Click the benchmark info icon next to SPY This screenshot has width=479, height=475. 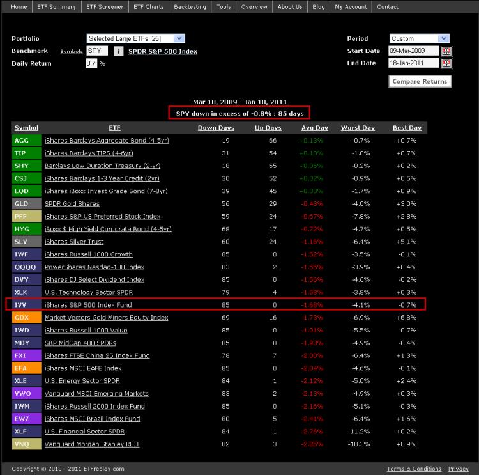coord(119,51)
